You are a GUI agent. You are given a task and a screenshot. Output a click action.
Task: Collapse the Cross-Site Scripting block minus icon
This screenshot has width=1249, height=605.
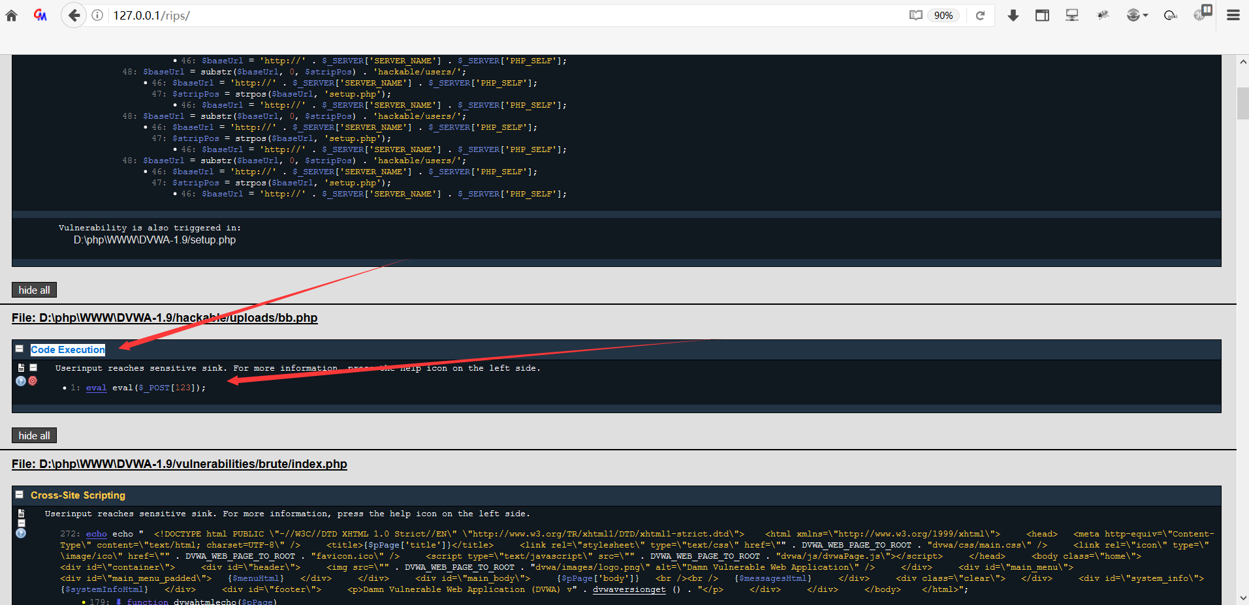pyautogui.click(x=20, y=495)
